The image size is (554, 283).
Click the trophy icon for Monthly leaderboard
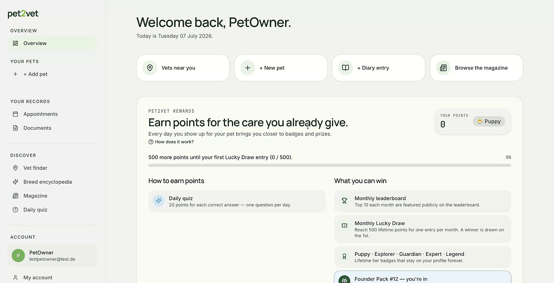coord(344,201)
